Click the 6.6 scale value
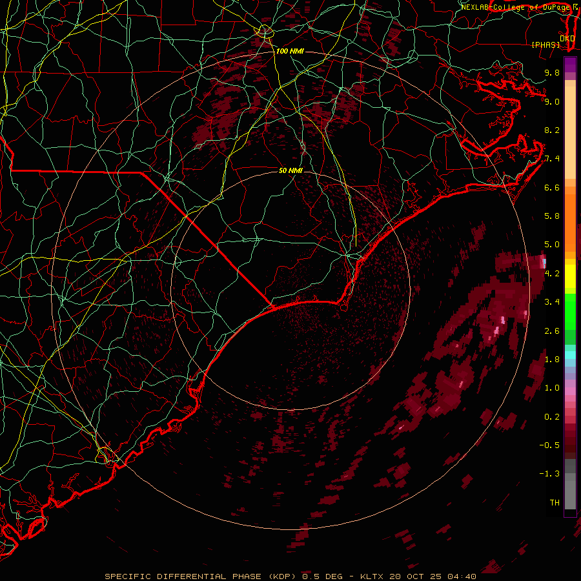 (552, 187)
